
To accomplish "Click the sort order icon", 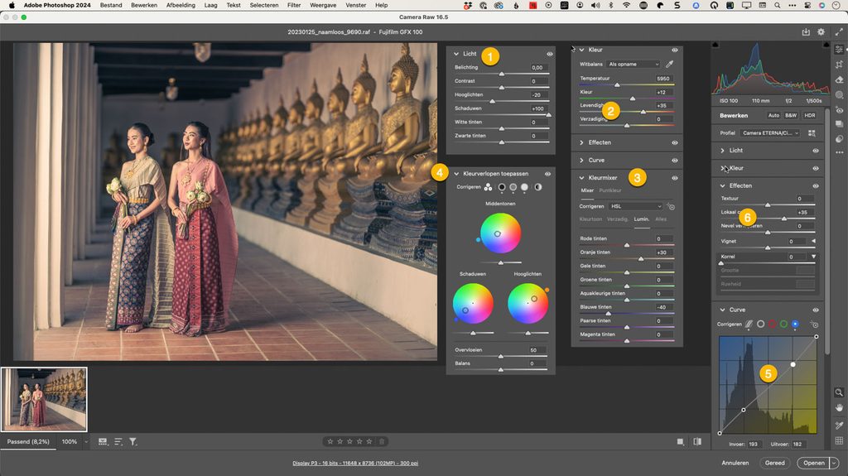I will pos(118,442).
